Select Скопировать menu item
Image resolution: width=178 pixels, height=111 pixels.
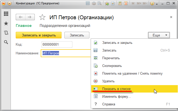tap(134, 66)
